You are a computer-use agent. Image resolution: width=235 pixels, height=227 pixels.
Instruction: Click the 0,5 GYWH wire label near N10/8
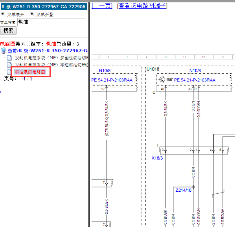pyautogui.click(x=199, y=109)
